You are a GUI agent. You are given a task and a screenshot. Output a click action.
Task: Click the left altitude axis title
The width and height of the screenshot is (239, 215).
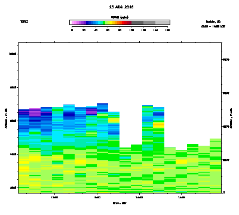[6, 118]
